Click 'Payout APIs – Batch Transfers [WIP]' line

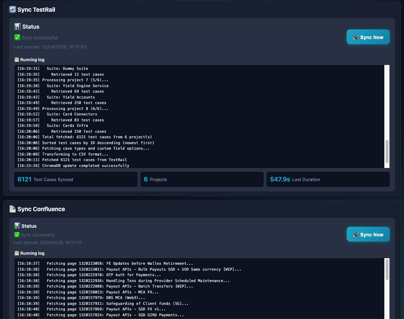(x=105, y=286)
